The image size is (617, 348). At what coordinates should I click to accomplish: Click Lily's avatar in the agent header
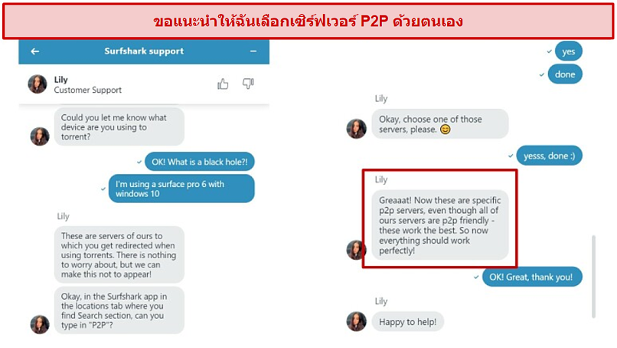click(x=38, y=84)
